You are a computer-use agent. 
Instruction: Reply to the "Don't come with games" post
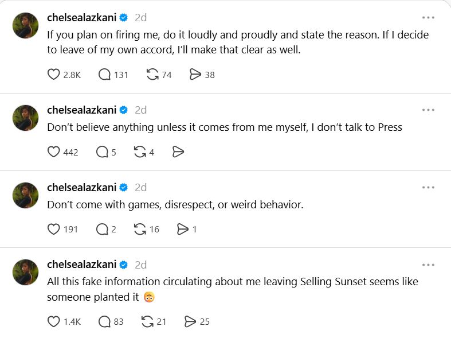coord(103,230)
